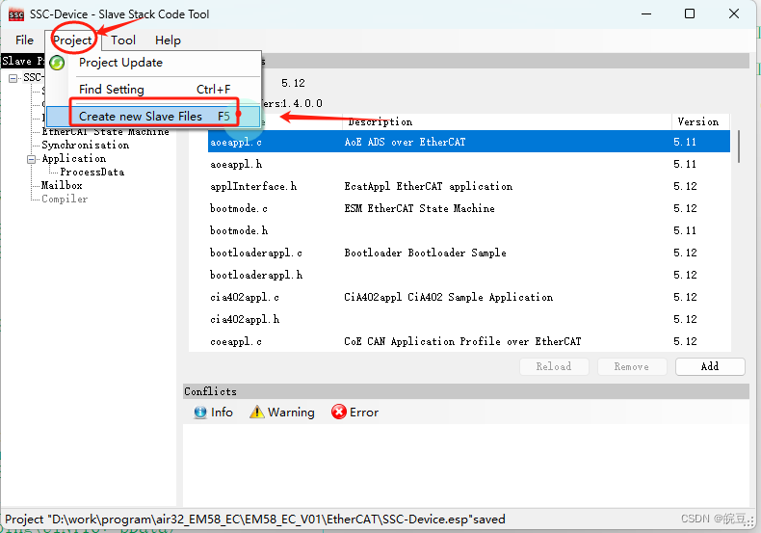Click the green Project Update icon
Screen dimensions: 761x533
point(57,63)
